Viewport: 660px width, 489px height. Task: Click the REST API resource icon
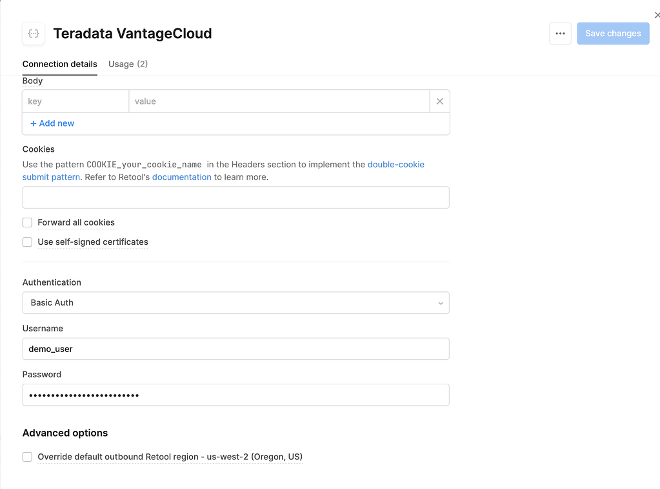[x=34, y=34]
